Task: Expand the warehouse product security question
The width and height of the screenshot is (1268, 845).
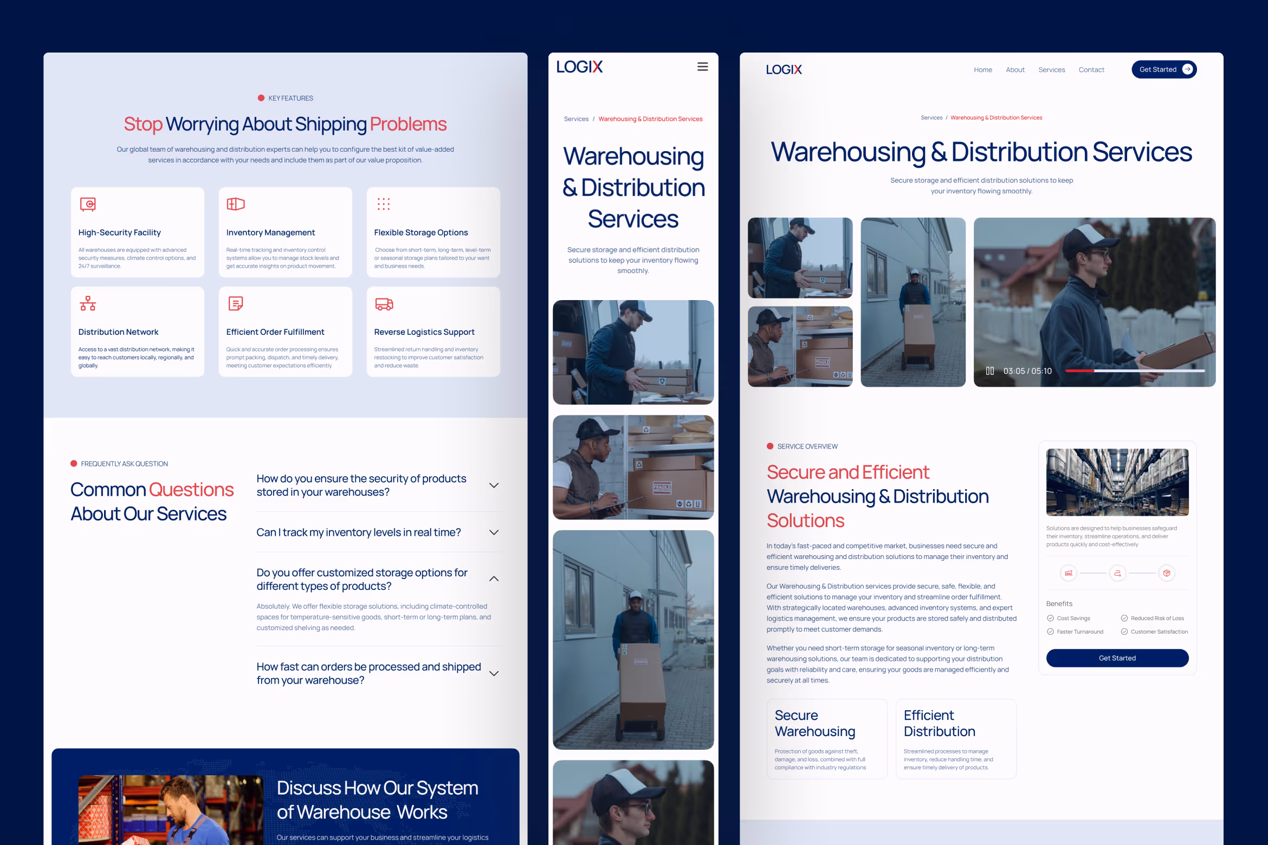Action: click(494, 485)
